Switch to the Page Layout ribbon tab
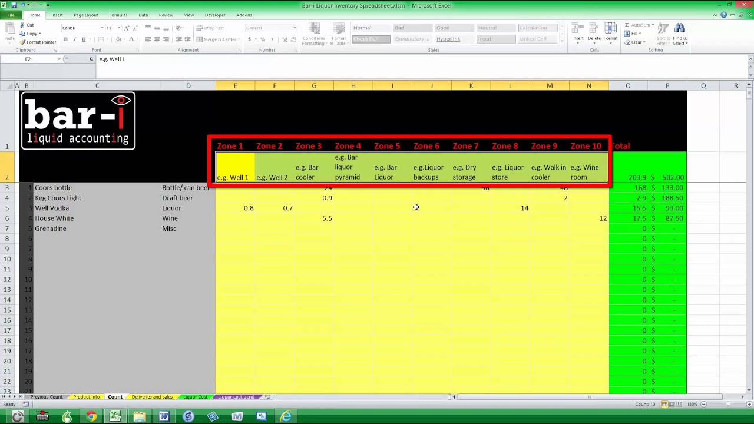The width and height of the screenshot is (754, 424). [86, 15]
